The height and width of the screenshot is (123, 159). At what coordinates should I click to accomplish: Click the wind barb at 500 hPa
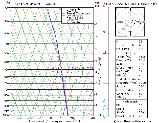(x=105, y=53)
